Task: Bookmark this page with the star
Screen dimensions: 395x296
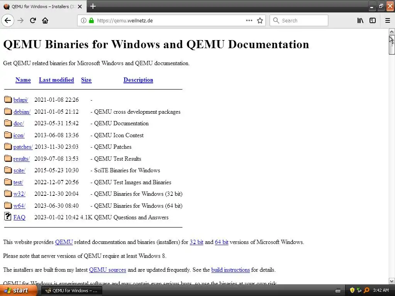Action: 260,21
